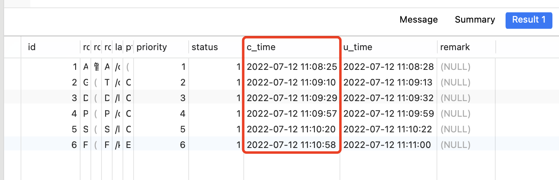Select u_time cell 2022-07-12 11:09:13
559x180 pixels.
[x=388, y=83]
